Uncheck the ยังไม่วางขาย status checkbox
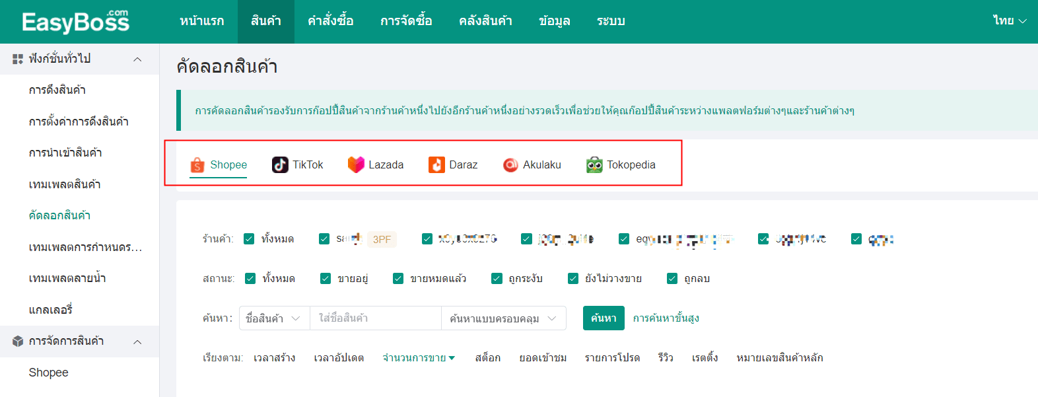This screenshot has width=1038, height=397. [x=573, y=279]
